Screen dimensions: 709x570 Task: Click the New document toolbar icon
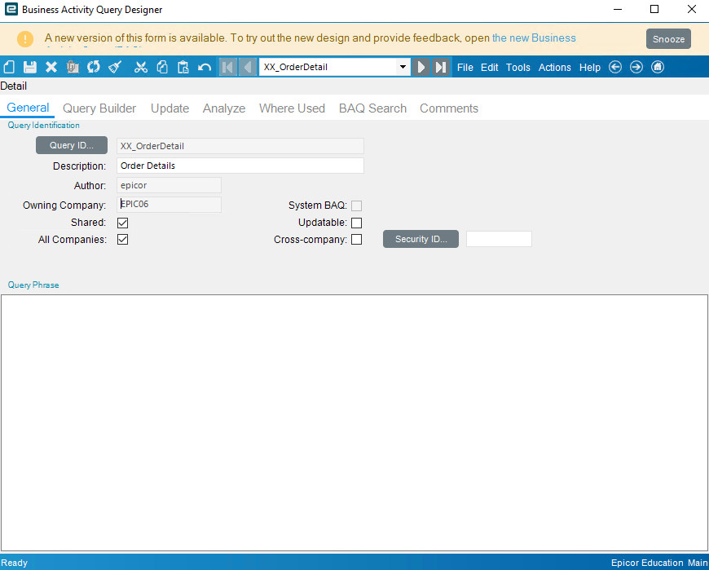[x=10, y=67]
